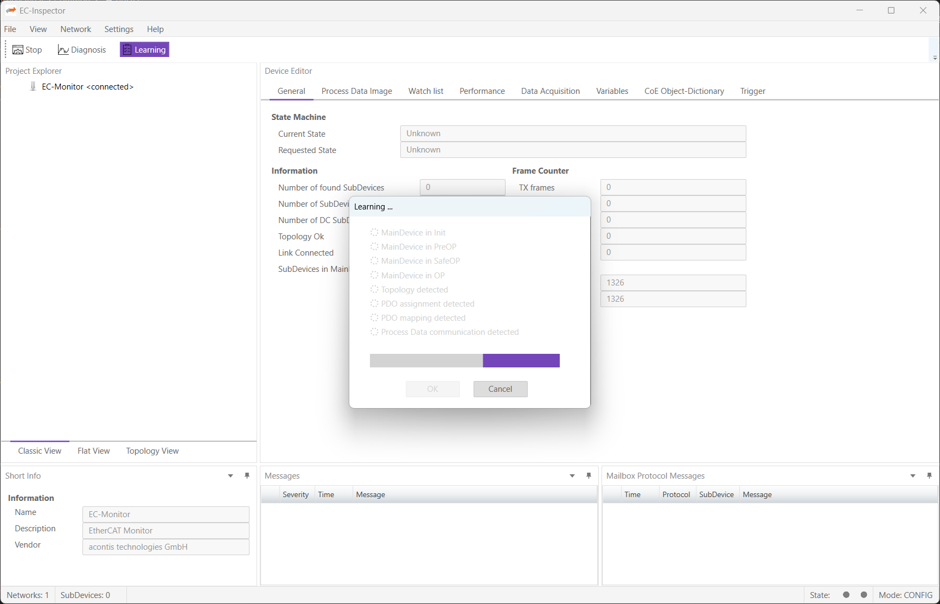Screen dimensions: 940x604
Task: Toggle the Learning mode button
Action: pos(144,50)
